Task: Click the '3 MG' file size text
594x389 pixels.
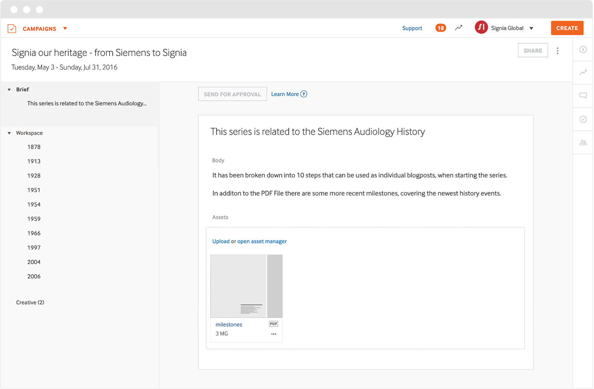Action: coord(222,334)
